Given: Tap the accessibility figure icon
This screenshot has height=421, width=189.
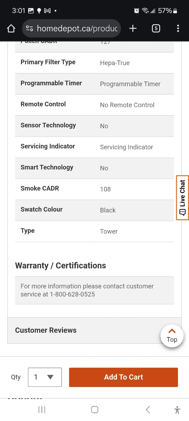Looking at the screenshot, I should click(x=177, y=410).
